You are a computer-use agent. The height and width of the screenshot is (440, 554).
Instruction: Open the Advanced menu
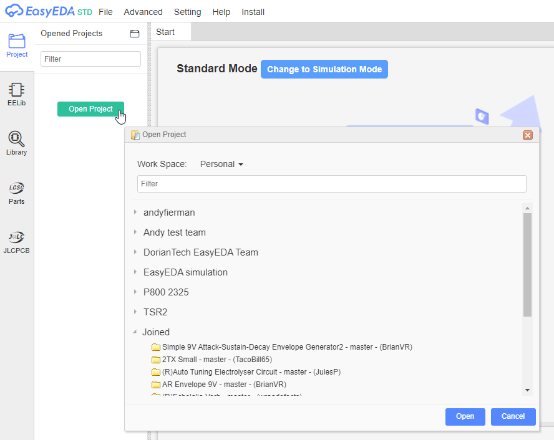click(x=143, y=12)
